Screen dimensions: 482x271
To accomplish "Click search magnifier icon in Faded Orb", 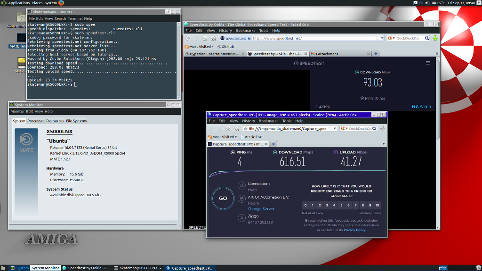I will [x=426, y=38].
